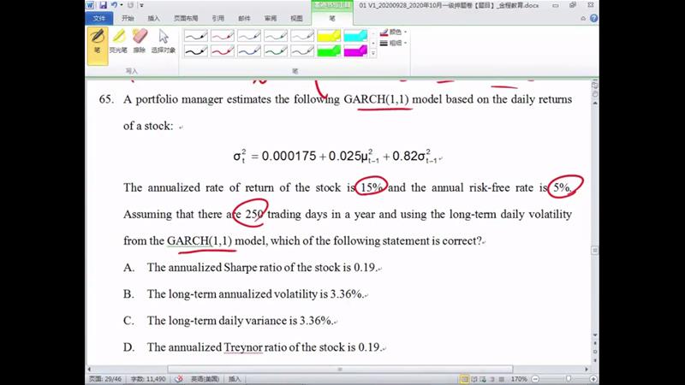Select the 荧光笔 highlighter tool
The width and height of the screenshot is (685, 385).
click(119, 40)
